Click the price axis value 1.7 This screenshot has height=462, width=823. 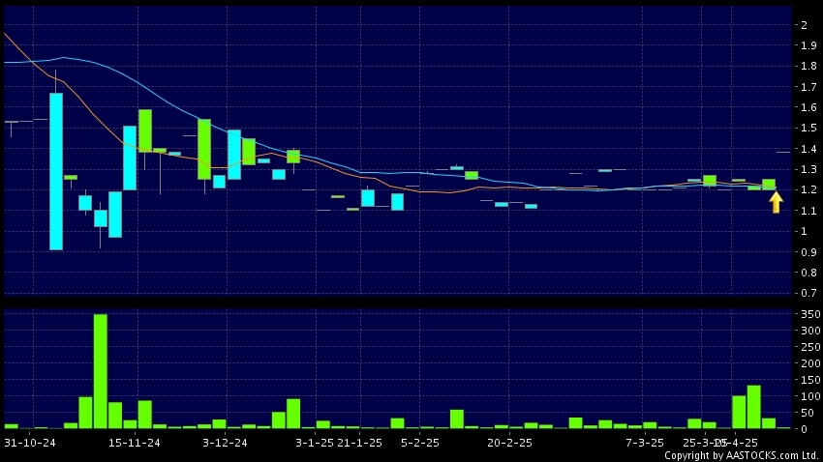point(808,87)
